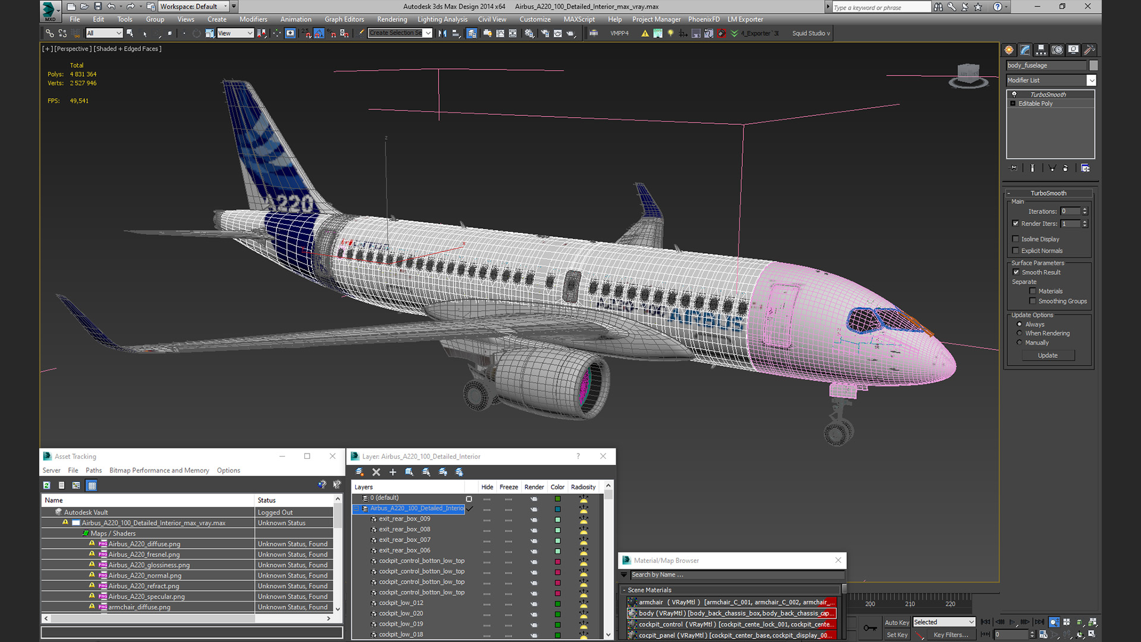
Task: Collapse Airbus_A220_100_Detailed_Interior layer tree
Action: click(x=357, y=509)
